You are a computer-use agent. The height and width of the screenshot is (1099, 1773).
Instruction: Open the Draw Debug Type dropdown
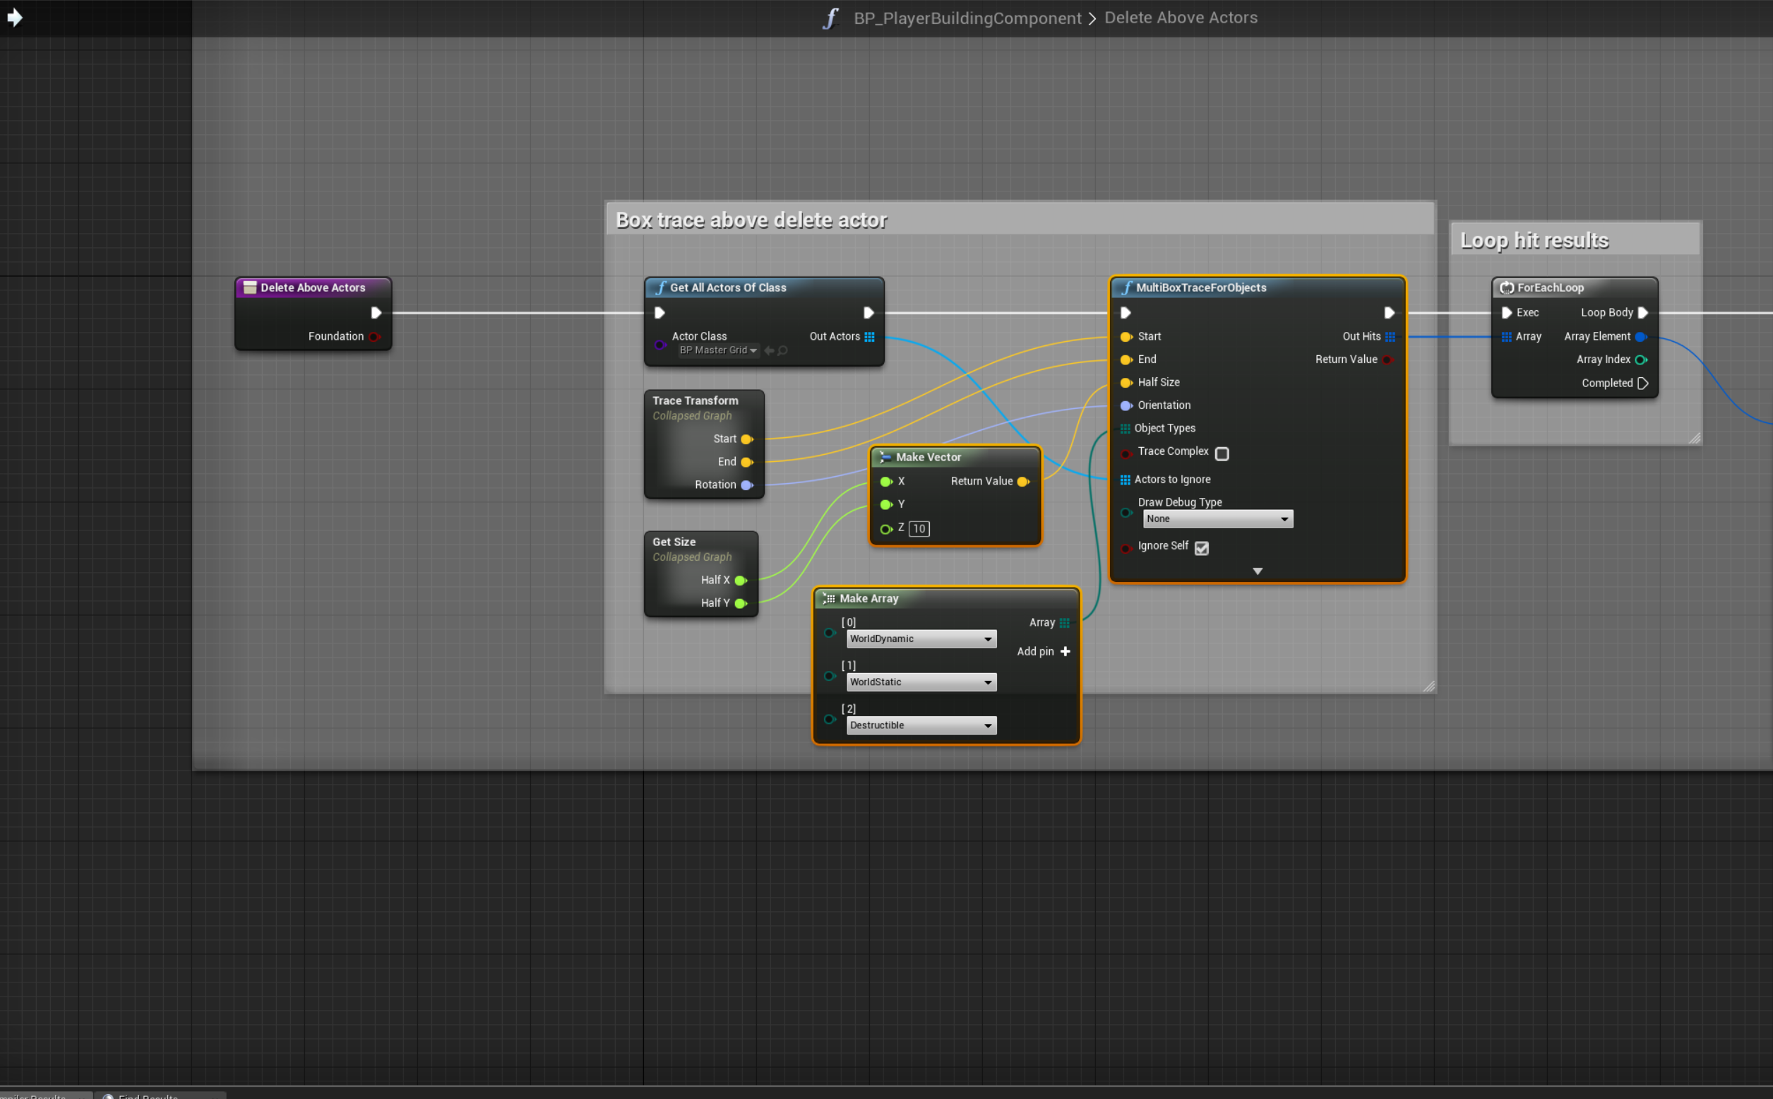coord(1218,519)
